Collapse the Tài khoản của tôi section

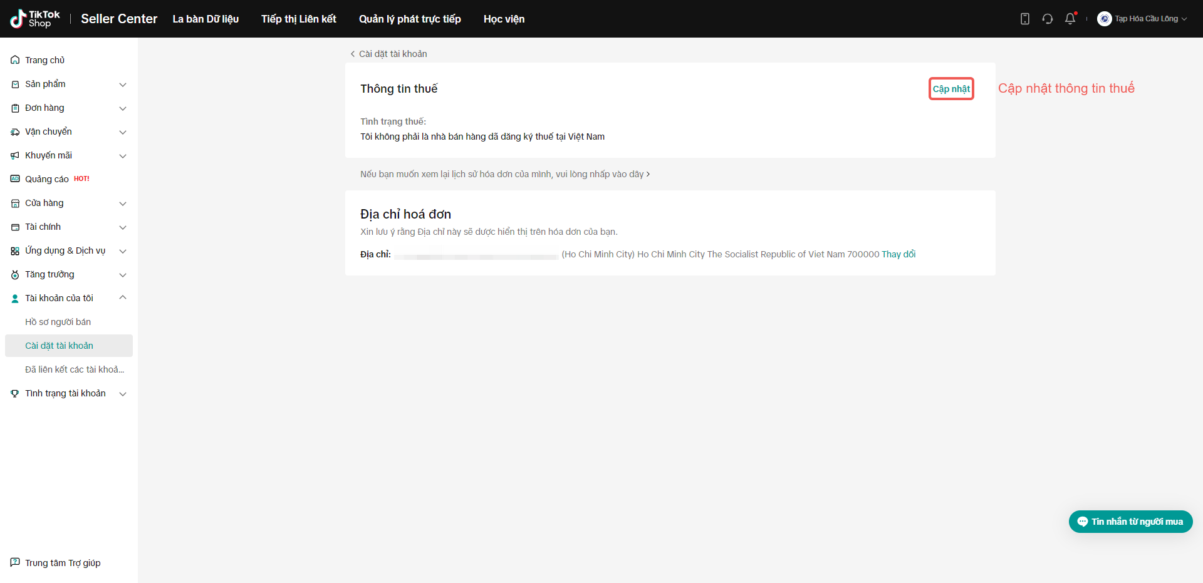click(x=123, y=298)
